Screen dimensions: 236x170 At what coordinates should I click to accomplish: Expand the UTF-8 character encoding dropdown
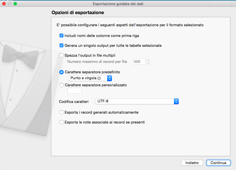coord(137,101)
